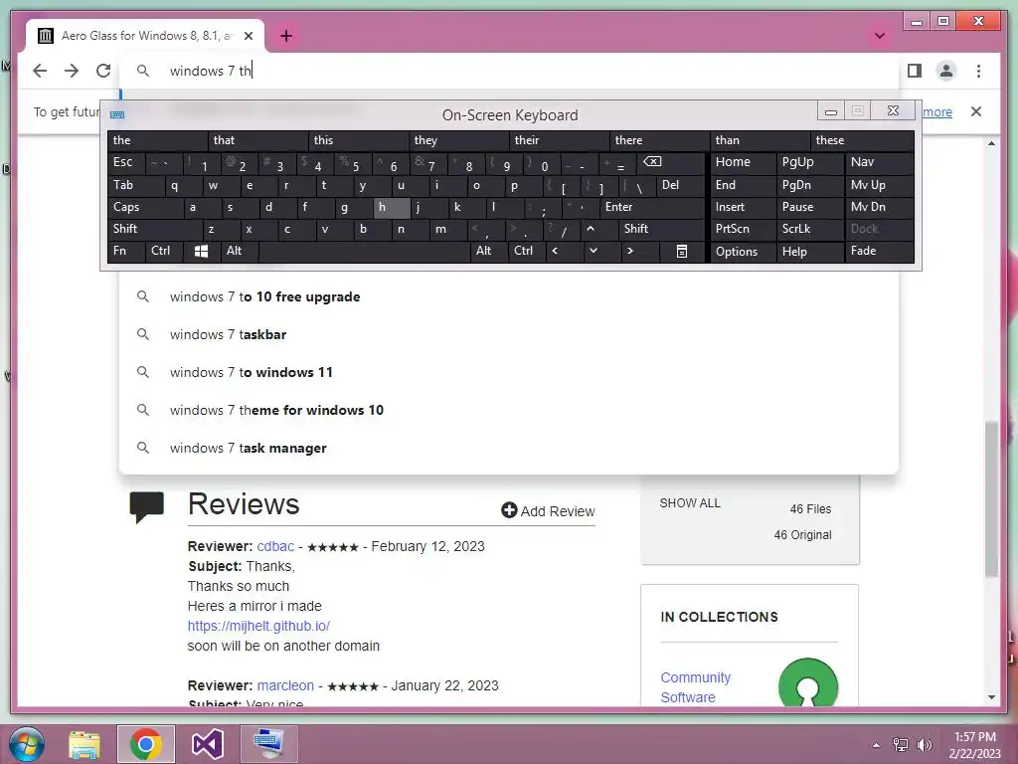1018x764 pixels.
Task: Open keyboard Options
Action: point(744,252)
